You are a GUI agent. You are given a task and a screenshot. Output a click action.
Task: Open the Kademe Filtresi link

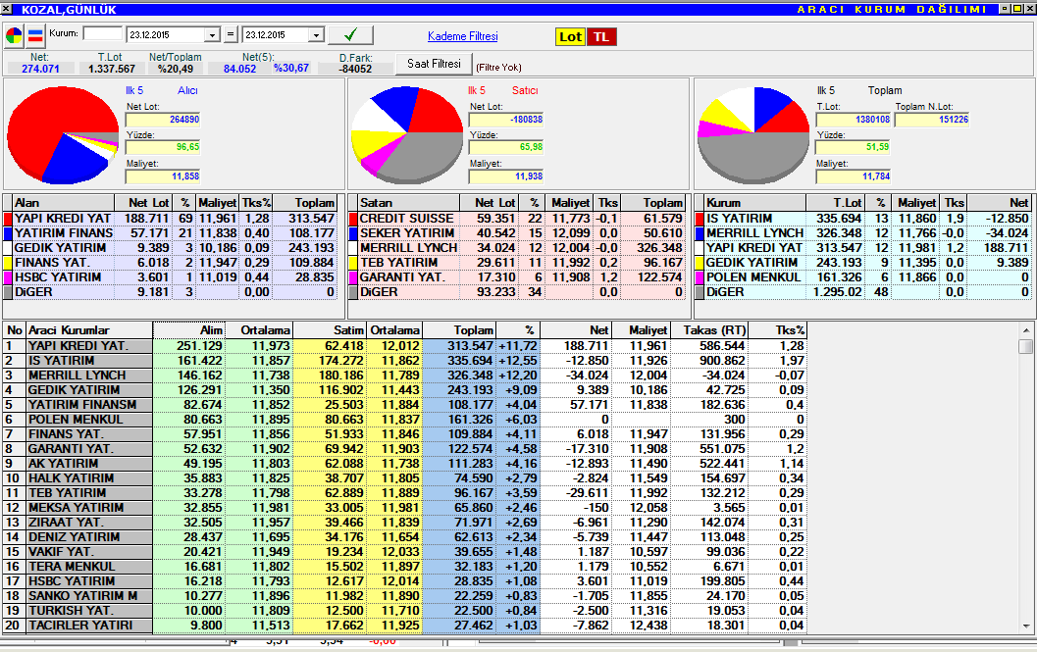(x=462, y=36)
